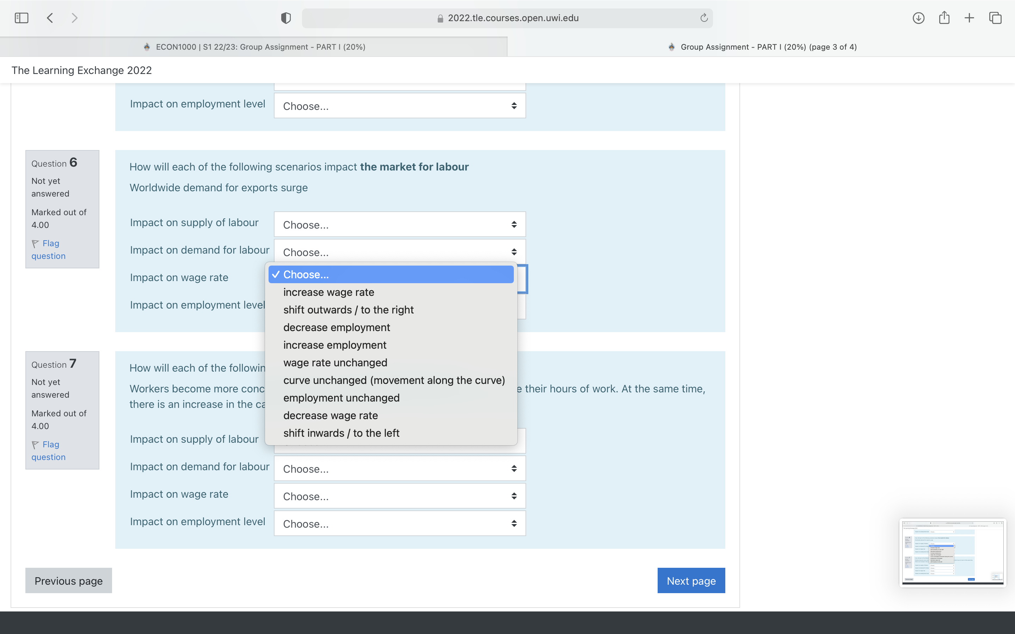The image size is (1015, 634).
Task: Open the screenshot thumbnail preview
Action: pyautogui.click(x=952, y=552)
